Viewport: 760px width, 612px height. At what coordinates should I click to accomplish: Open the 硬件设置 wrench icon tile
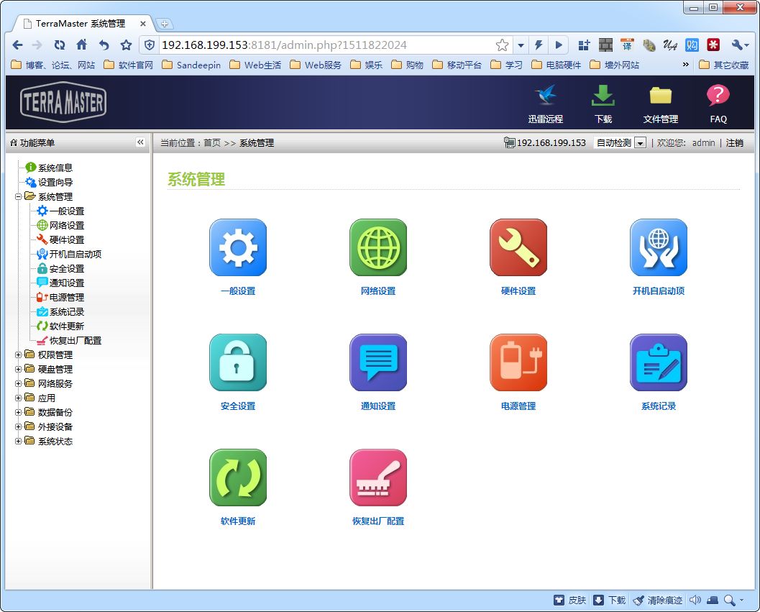518,248
